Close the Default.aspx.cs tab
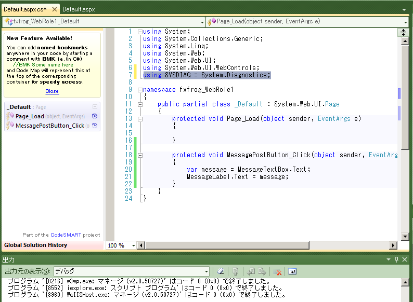The width and height of the screenshot is (413, 302). pyautogui.click(x=55, y=9)
